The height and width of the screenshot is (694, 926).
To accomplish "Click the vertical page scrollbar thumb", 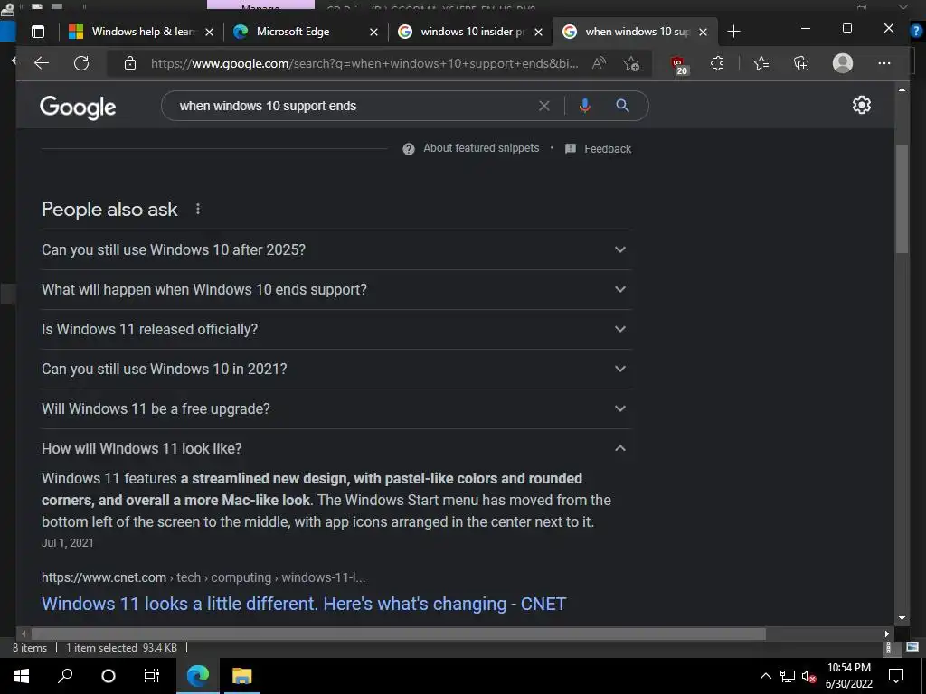I will coord(902,199).
